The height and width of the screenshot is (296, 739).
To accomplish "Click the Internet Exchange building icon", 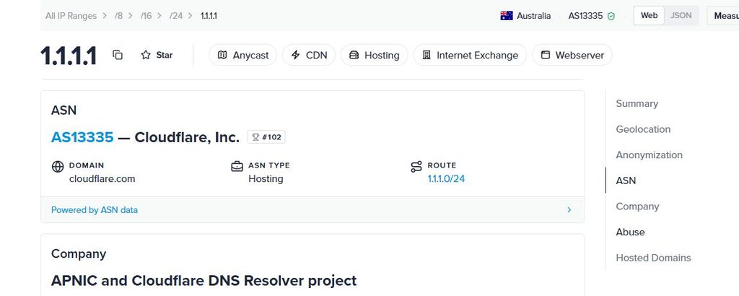I will point(427,55).
